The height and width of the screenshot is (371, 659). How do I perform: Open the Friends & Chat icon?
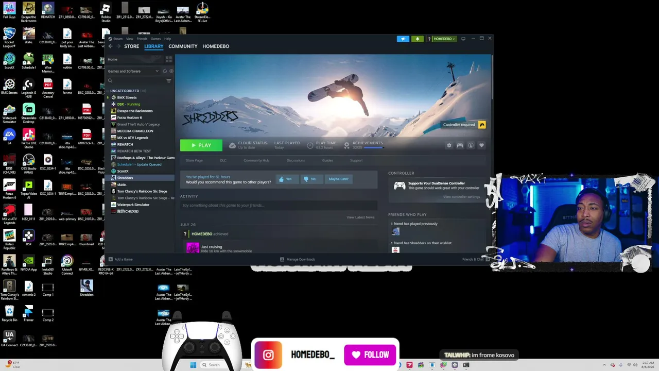(x=487, y=259)
